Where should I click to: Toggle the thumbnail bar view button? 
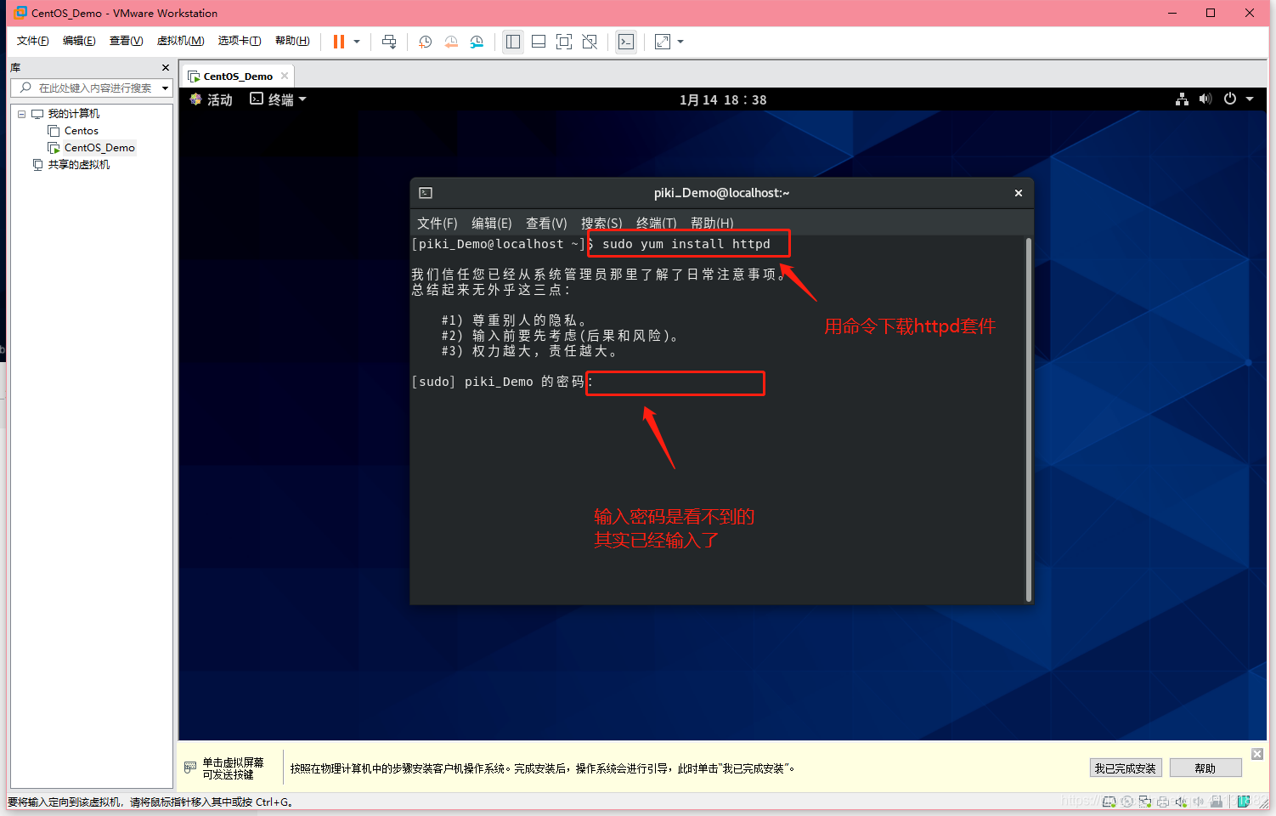(539, 42)
